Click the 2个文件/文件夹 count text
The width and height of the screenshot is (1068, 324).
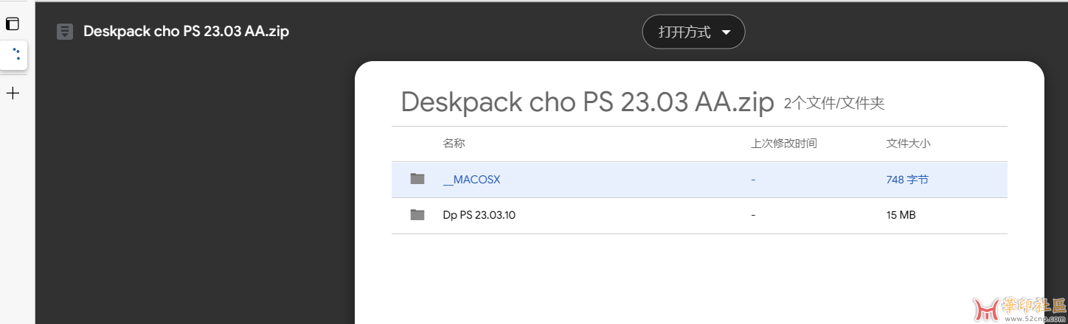[x=834, y=104]
